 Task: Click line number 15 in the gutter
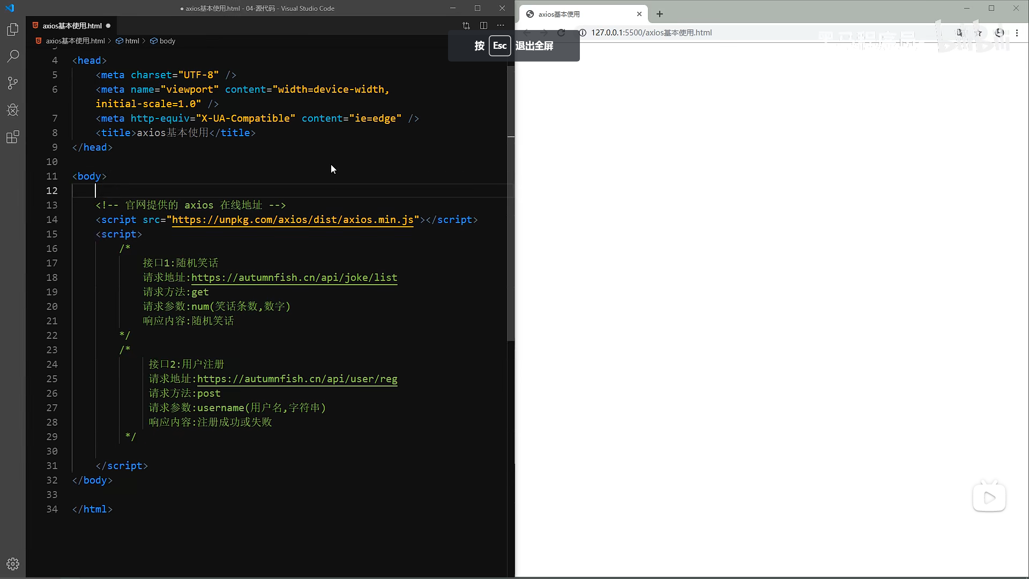(x=52, y=234)
